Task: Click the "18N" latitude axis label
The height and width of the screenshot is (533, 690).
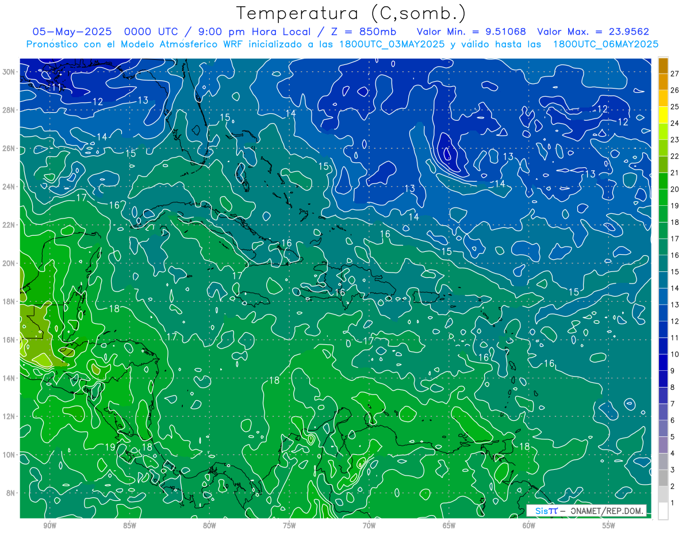Action: click(x=7, y=301)
